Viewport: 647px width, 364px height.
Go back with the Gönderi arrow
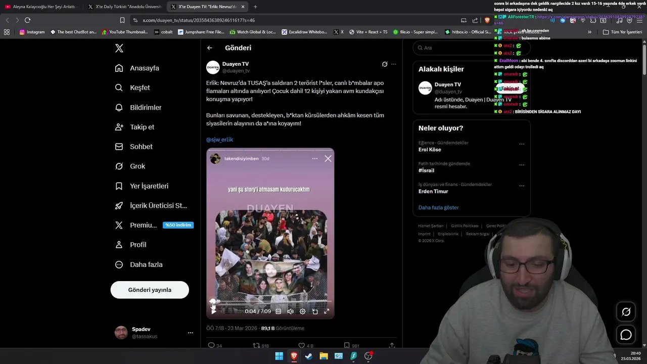(210, 48)
